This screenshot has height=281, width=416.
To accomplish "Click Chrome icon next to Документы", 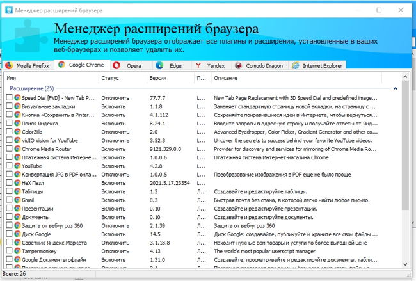I will click(x=17, y=217).
